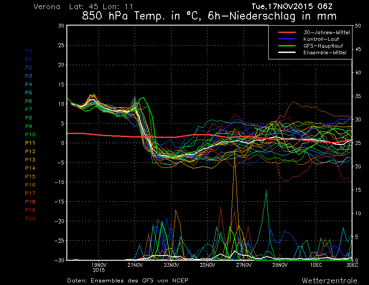Click the red 30-Jahres-Mittel legend line

pyautogui.click(x=287, y=32)
